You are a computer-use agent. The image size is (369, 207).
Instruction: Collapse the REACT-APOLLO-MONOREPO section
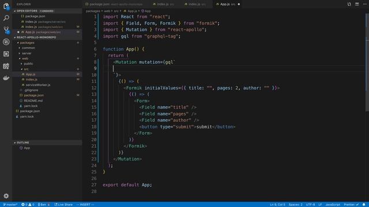[47, 37]
